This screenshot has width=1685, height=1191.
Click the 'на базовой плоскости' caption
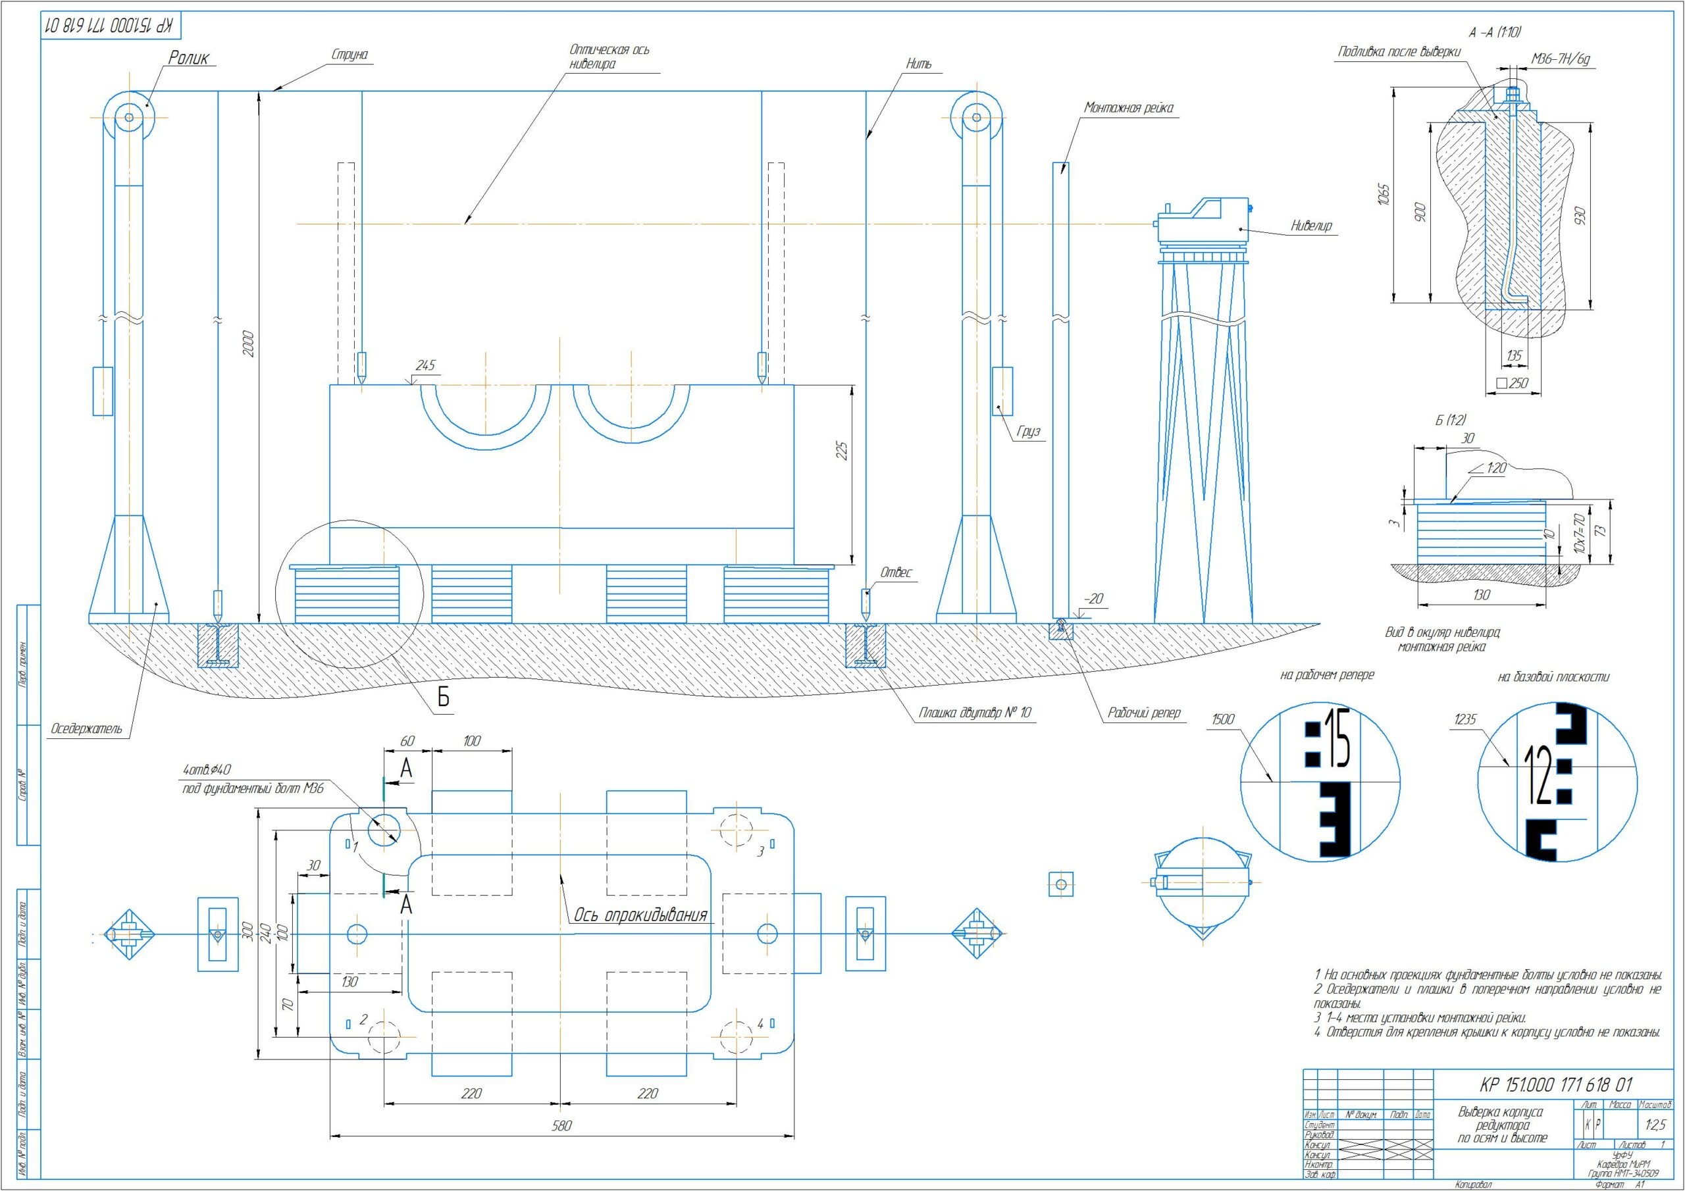pyautogui.click(x=1553, y=676)
